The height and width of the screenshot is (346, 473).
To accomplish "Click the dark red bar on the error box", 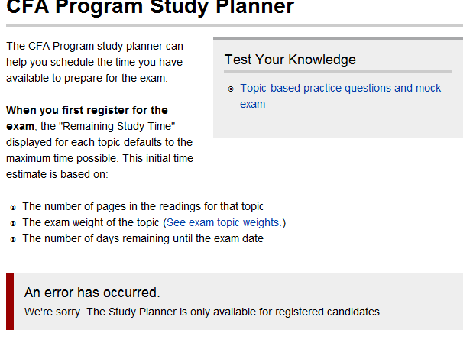I will pos(10,301).
